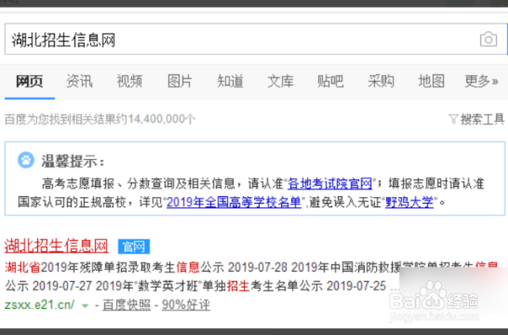Click the 官网 badge
This screenshot has height=335, width=508.
(x=134, y=247)
